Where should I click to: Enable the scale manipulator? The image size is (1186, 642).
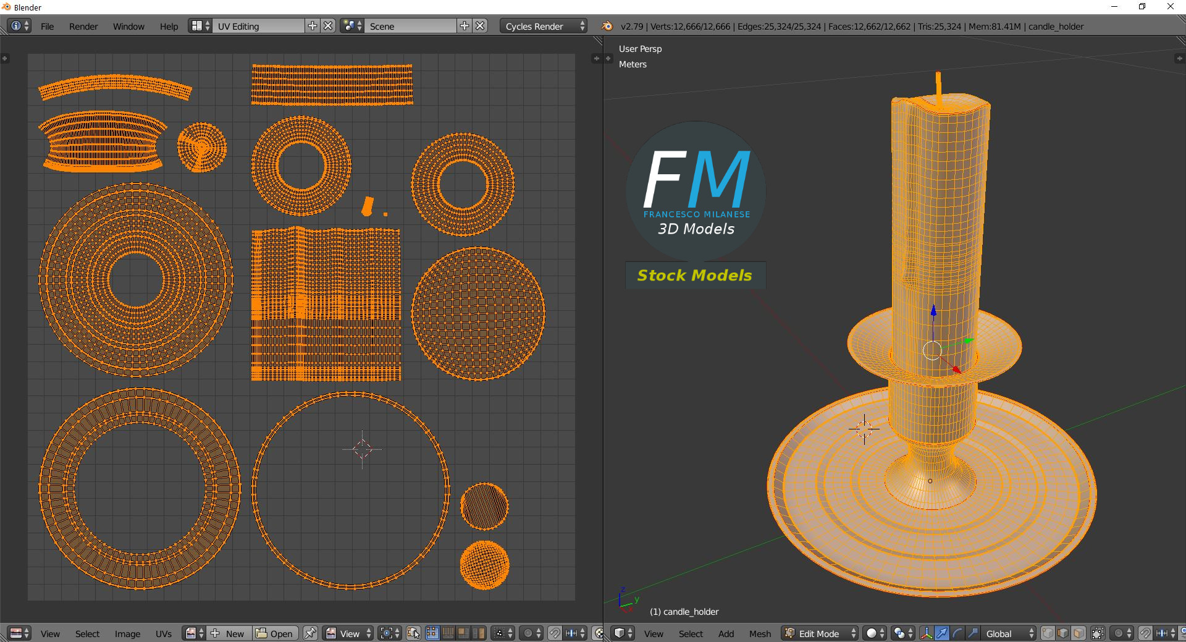[x=973, y=633]
